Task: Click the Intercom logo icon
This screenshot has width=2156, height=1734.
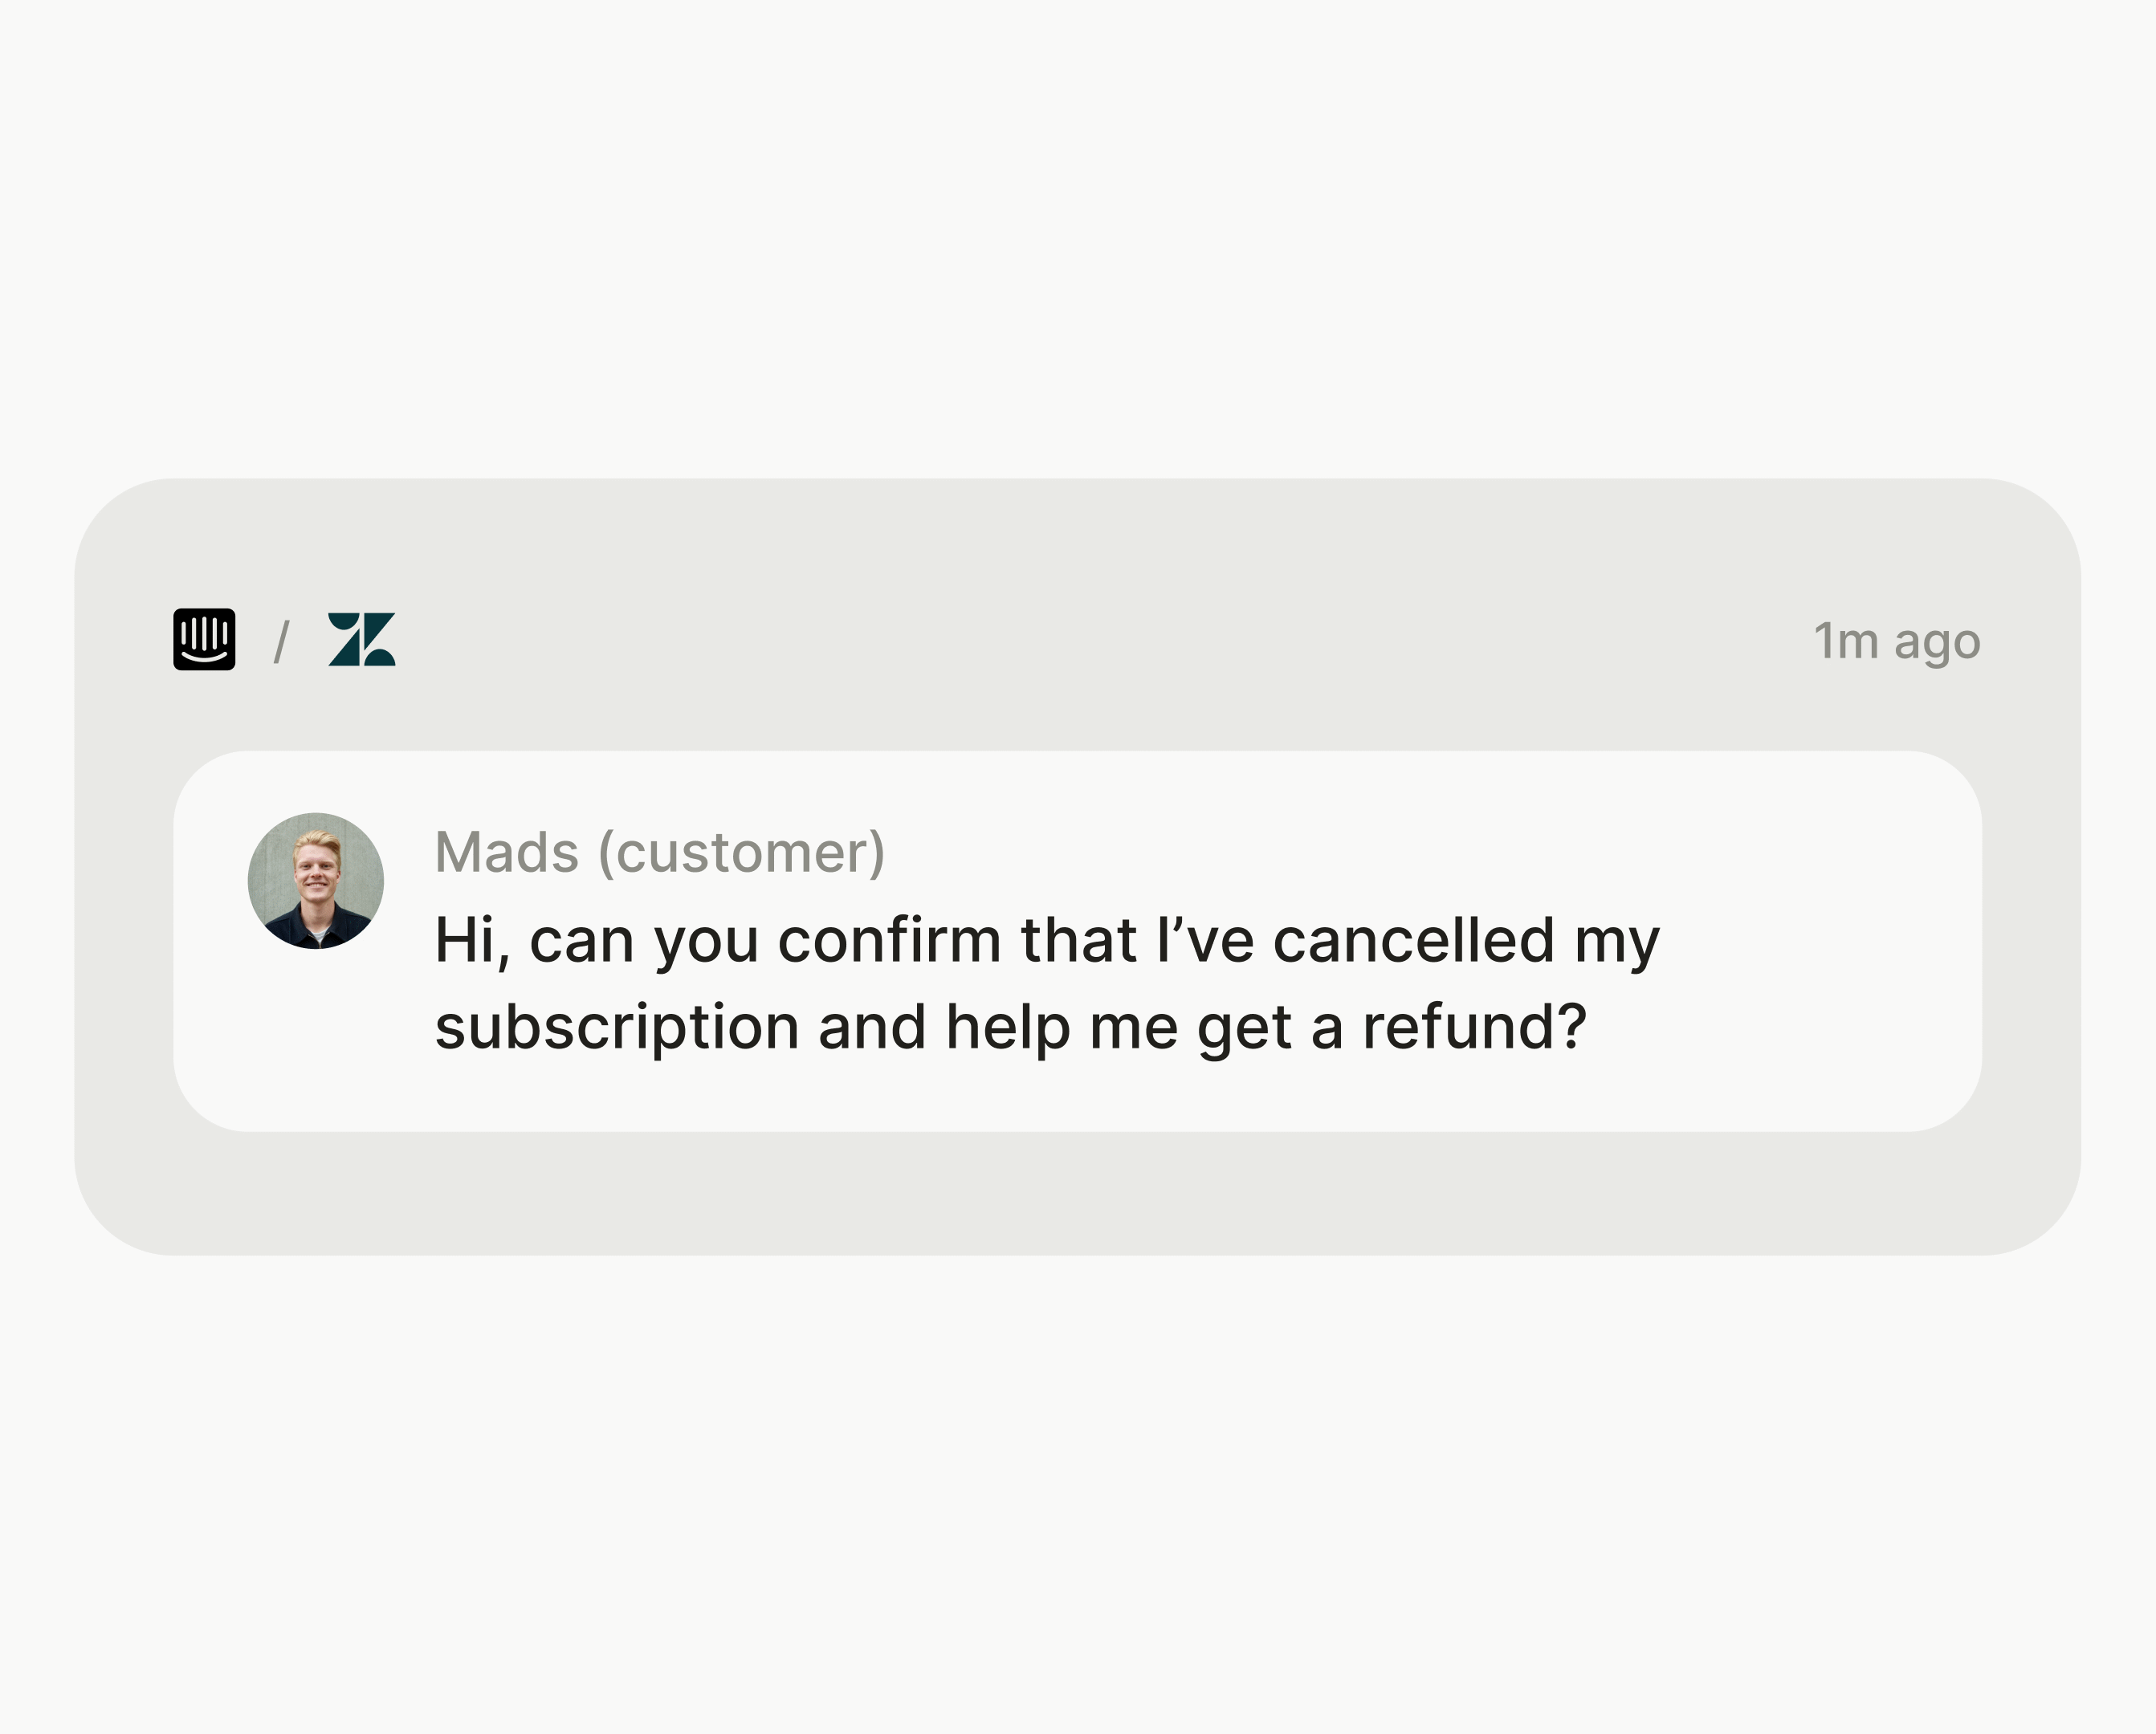Action: (204, 639)
